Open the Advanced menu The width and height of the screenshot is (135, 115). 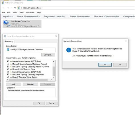coord(30,12)
